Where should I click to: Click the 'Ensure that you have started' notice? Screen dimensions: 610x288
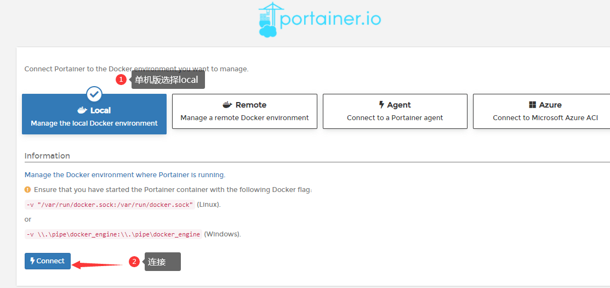tap(173, 190)
